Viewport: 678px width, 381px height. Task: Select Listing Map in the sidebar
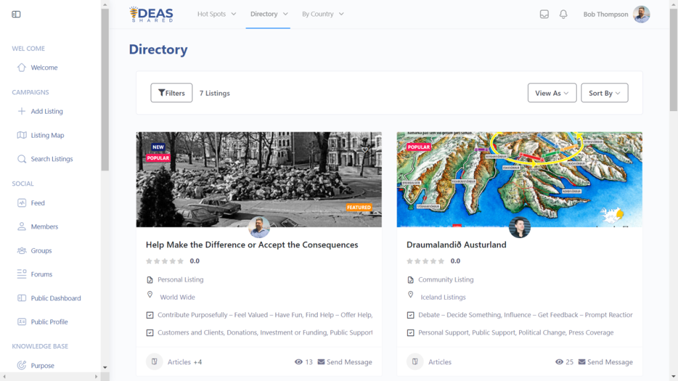click(47, 135)
